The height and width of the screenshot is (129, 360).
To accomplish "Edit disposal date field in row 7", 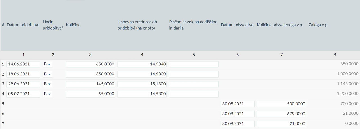I will (238, 124).
